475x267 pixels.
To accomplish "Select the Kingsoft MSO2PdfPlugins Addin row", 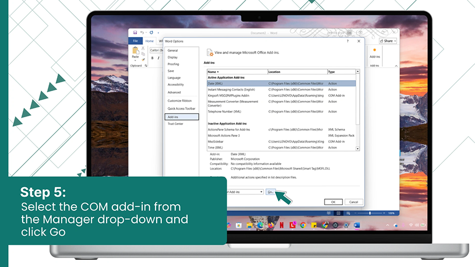I will point(281,96).
